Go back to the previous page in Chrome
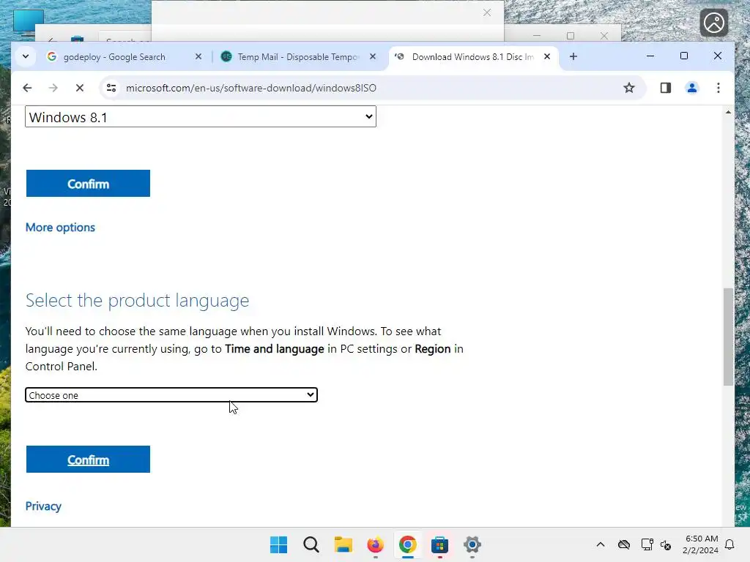750x562 pixels. (27, 88)
